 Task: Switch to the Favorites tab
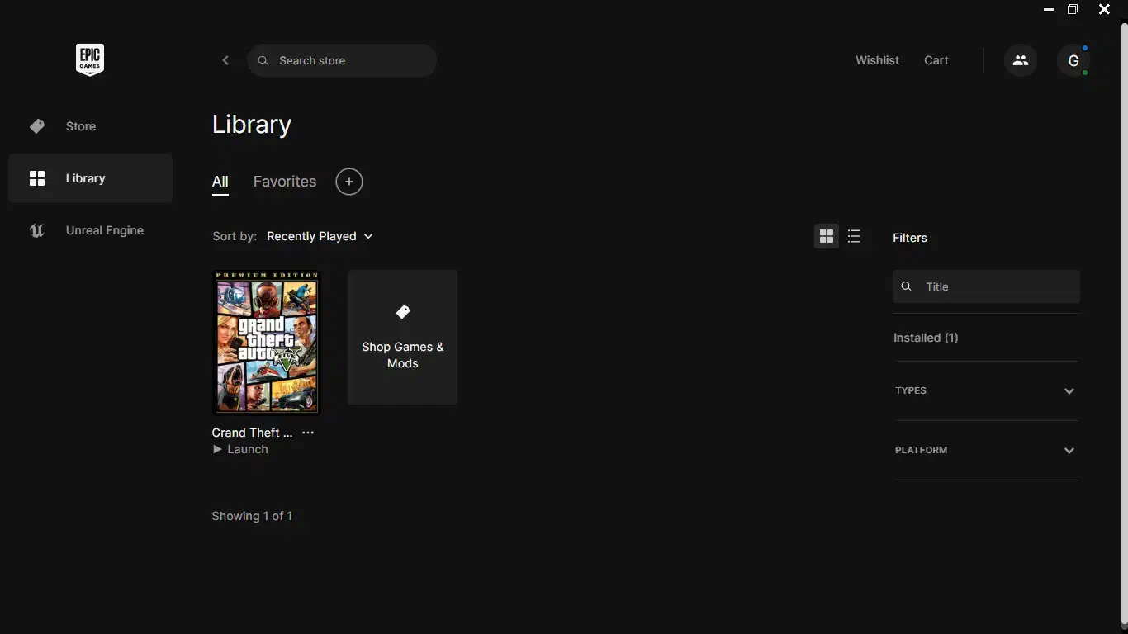(284, 182)
